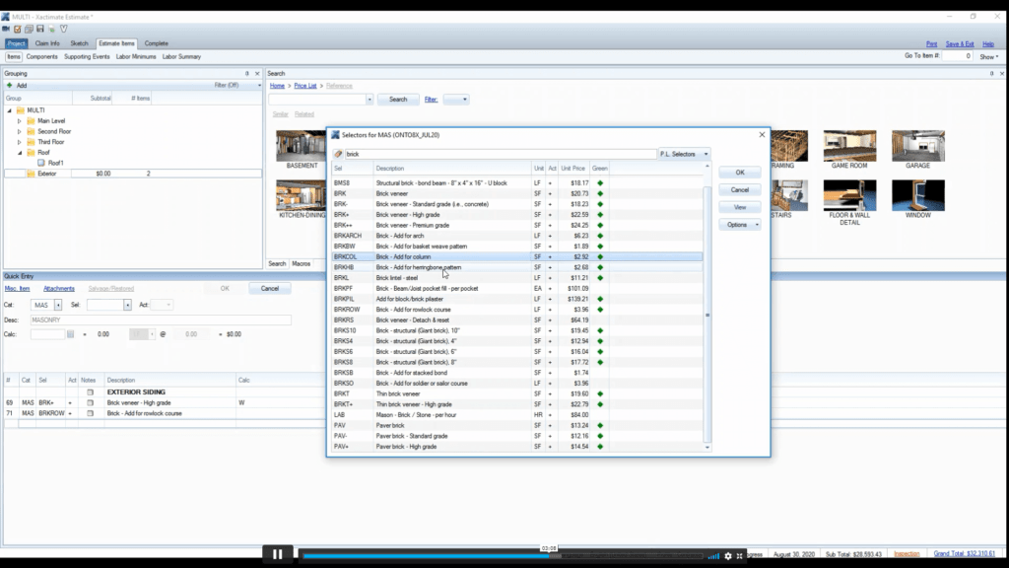Viewport: 1009px width, 568px height.
Task: Click OK in the Selectors dialog
Action: click(740, 173)
